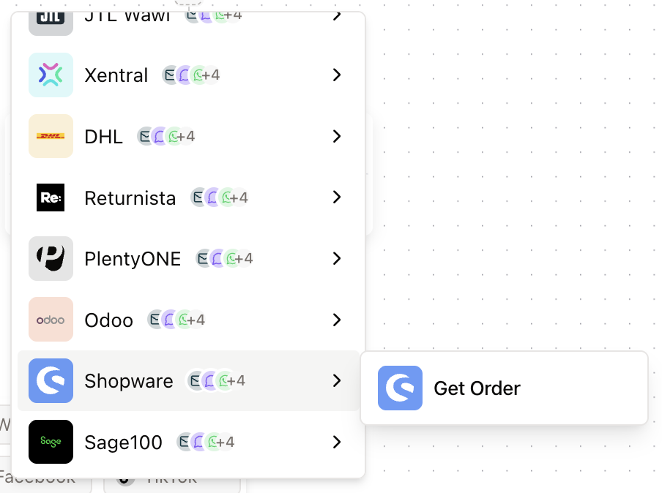Click the PlentyONE logo icon
662x493 pixels.
[51, 258]
